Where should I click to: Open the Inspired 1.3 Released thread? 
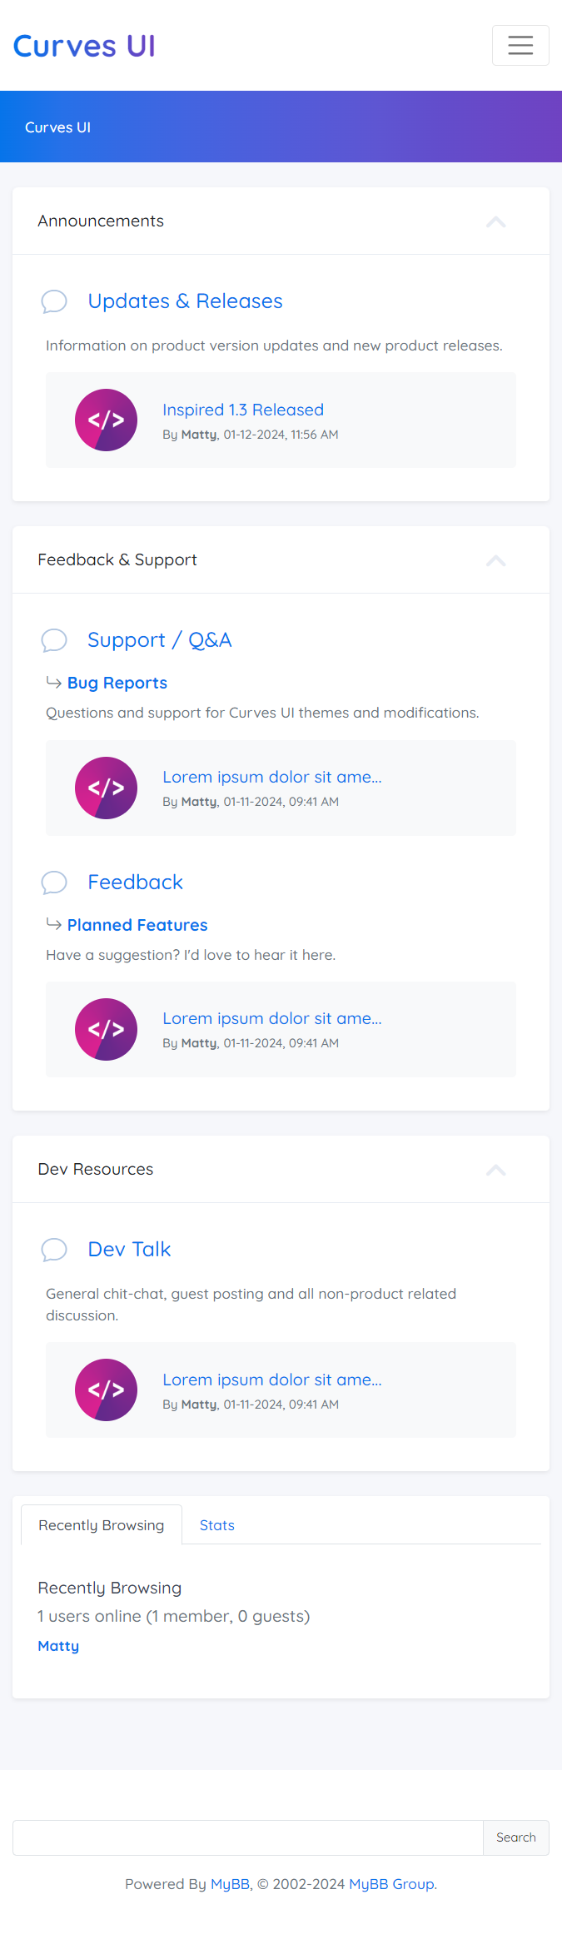[x=243, y=410]
